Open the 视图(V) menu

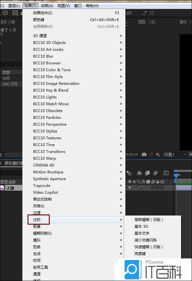click(x=64, y=6)
